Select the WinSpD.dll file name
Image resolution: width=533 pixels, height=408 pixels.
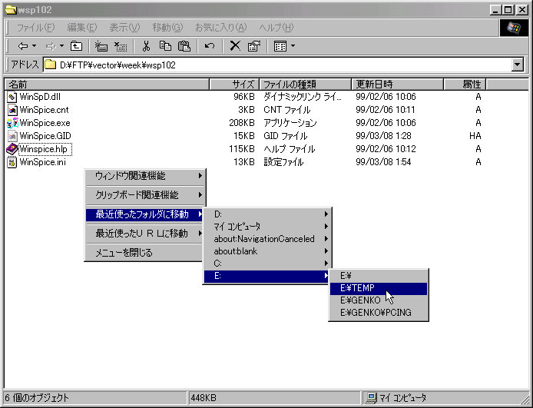[40, 97]
